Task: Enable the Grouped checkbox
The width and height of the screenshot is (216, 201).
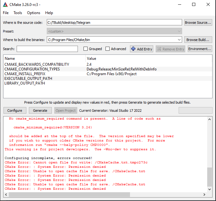Action: tap(85, 49)
